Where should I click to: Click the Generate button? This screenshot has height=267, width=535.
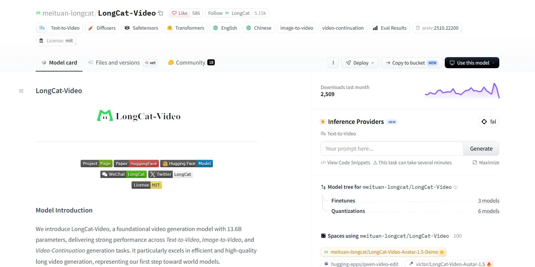tap(481, 148)
